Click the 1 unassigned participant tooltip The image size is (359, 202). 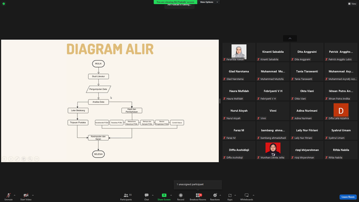197,185
